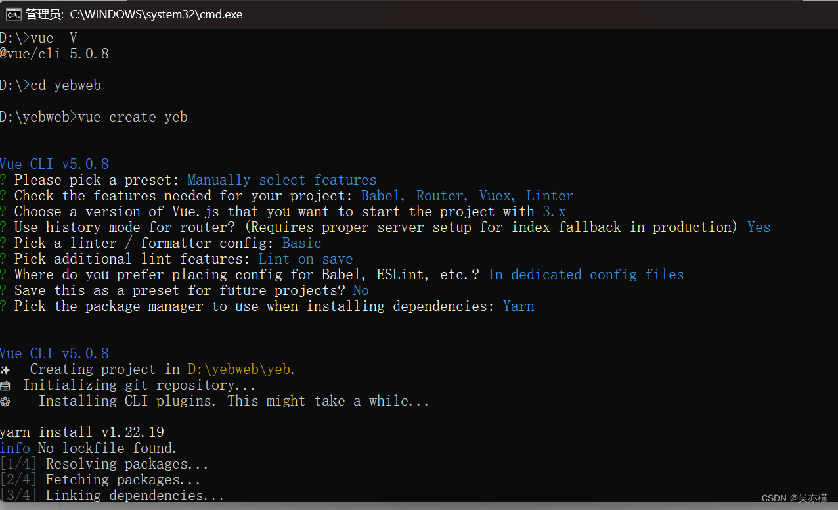The height and width of the screenshot is (510, 838).
Task: Click 'yarn install v1.22.19' line
Action: (82, 432)
